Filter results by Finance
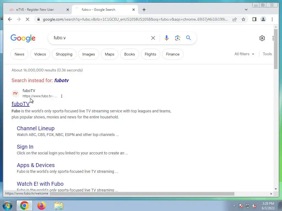The height and width of the screenshot is (211, 282). click(173, 54)
